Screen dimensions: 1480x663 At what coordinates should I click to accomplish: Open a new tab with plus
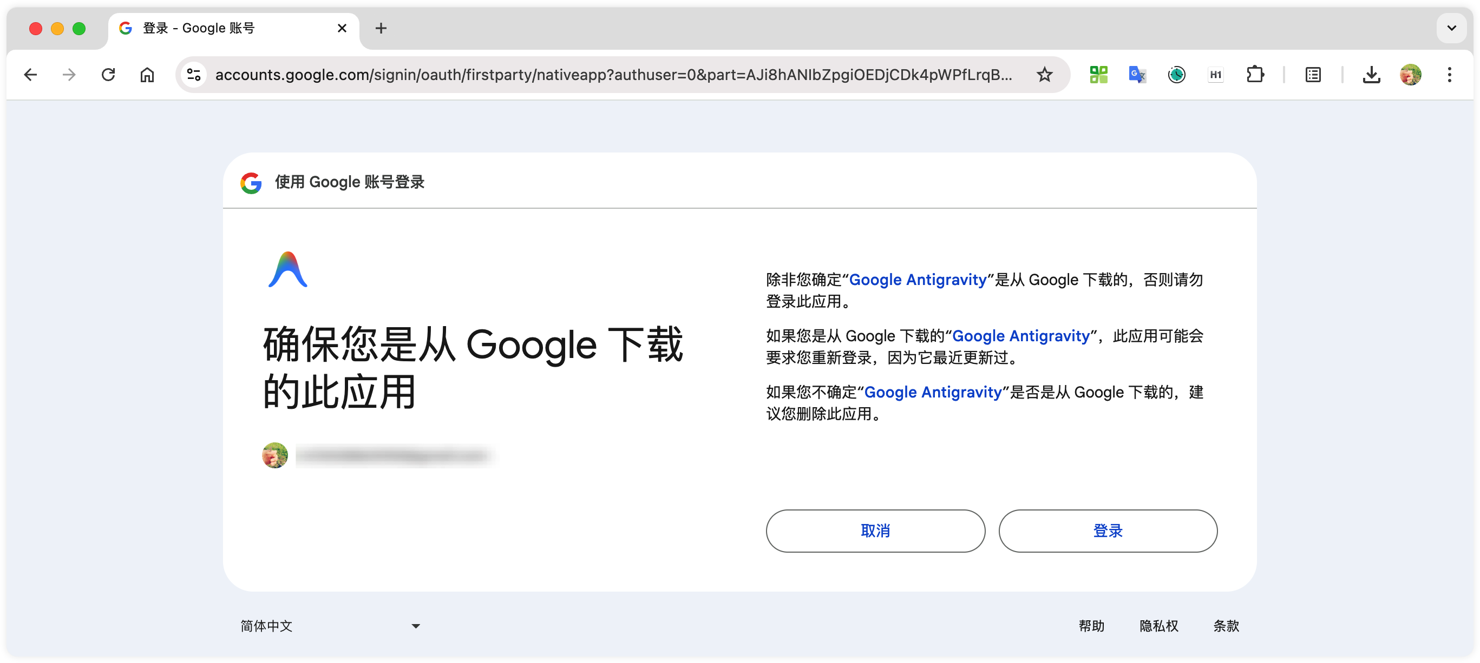point(381,28)
